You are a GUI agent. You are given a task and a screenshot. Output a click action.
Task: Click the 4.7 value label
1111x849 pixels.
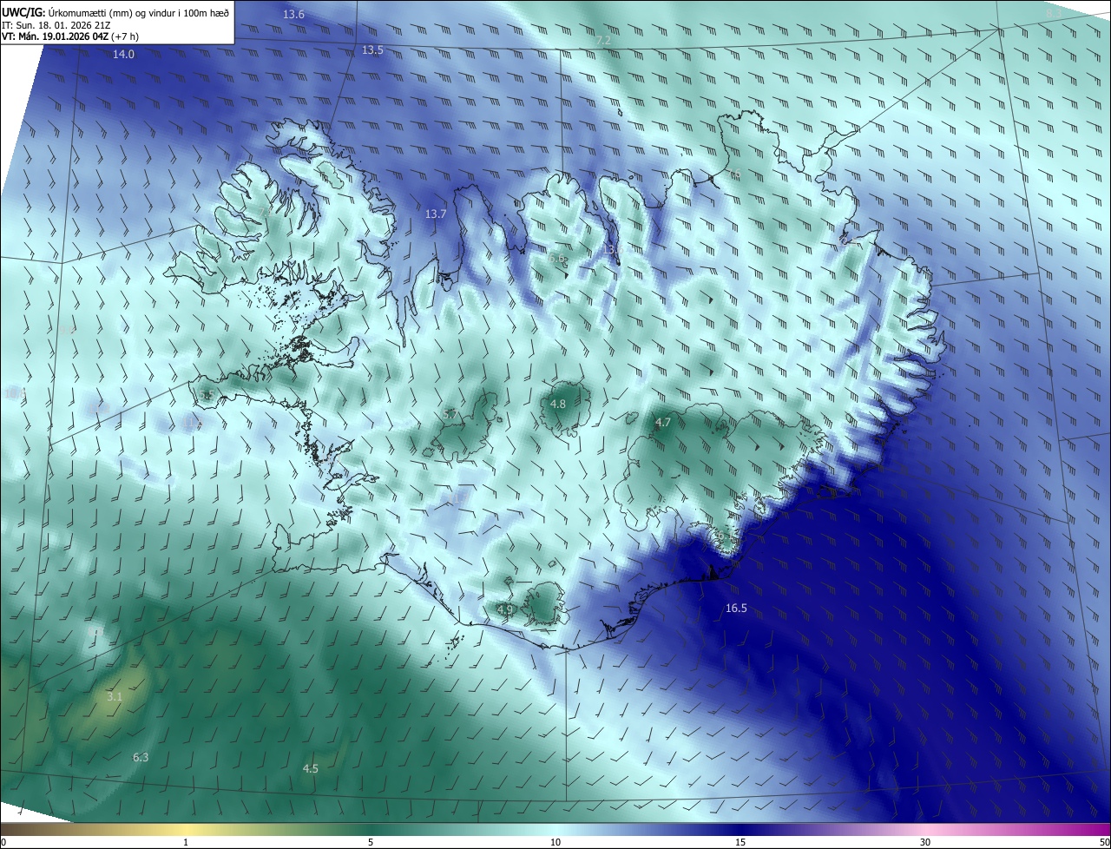(663, 423)
